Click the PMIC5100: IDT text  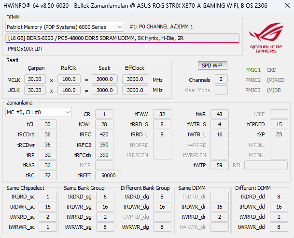point(25,49)
